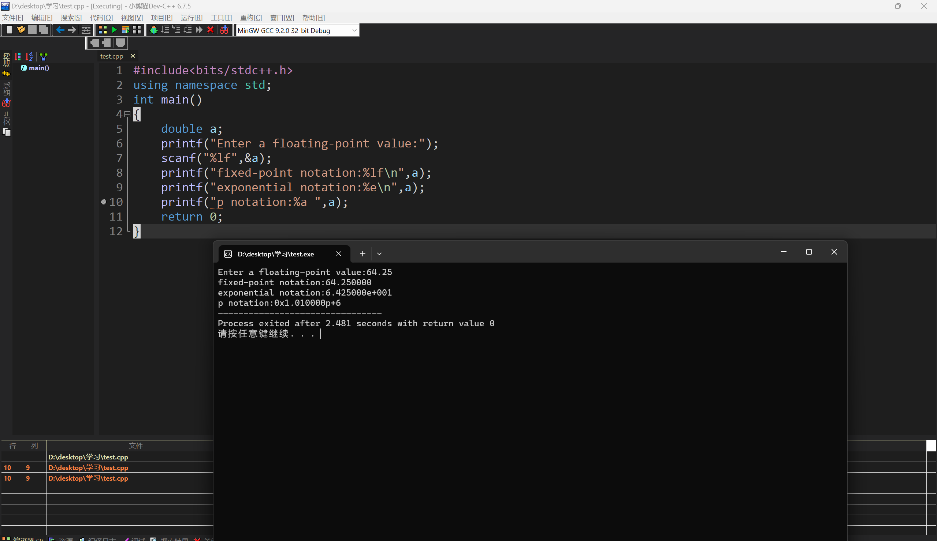Image resolution: width=937 pixels, height=541 pixels.
Task: Open the 搜索[S] menu
Action: (x=71, y=18)
